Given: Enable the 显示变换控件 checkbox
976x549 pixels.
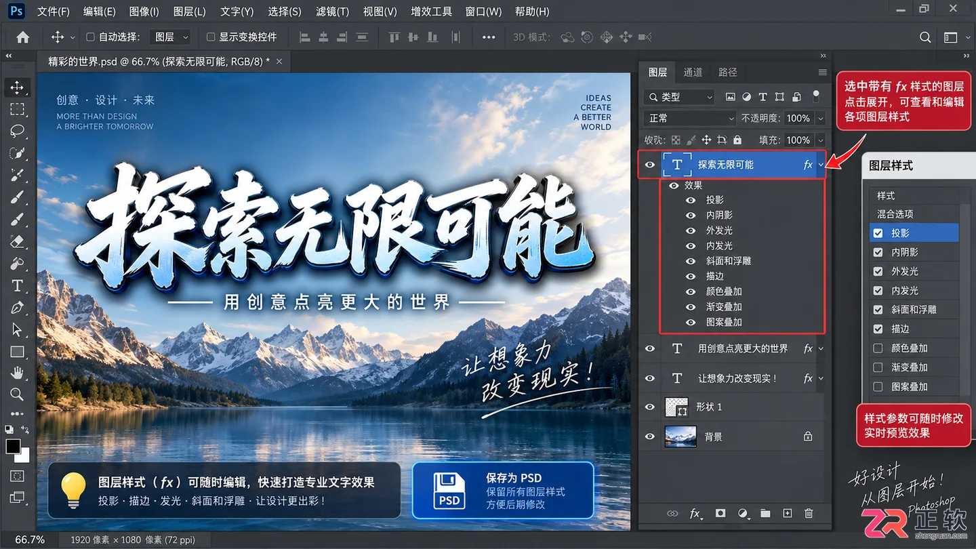Looking at the screenshot, I should pos(211,37).
